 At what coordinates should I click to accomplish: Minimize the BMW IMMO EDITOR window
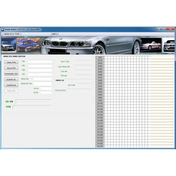coord(159,29)
